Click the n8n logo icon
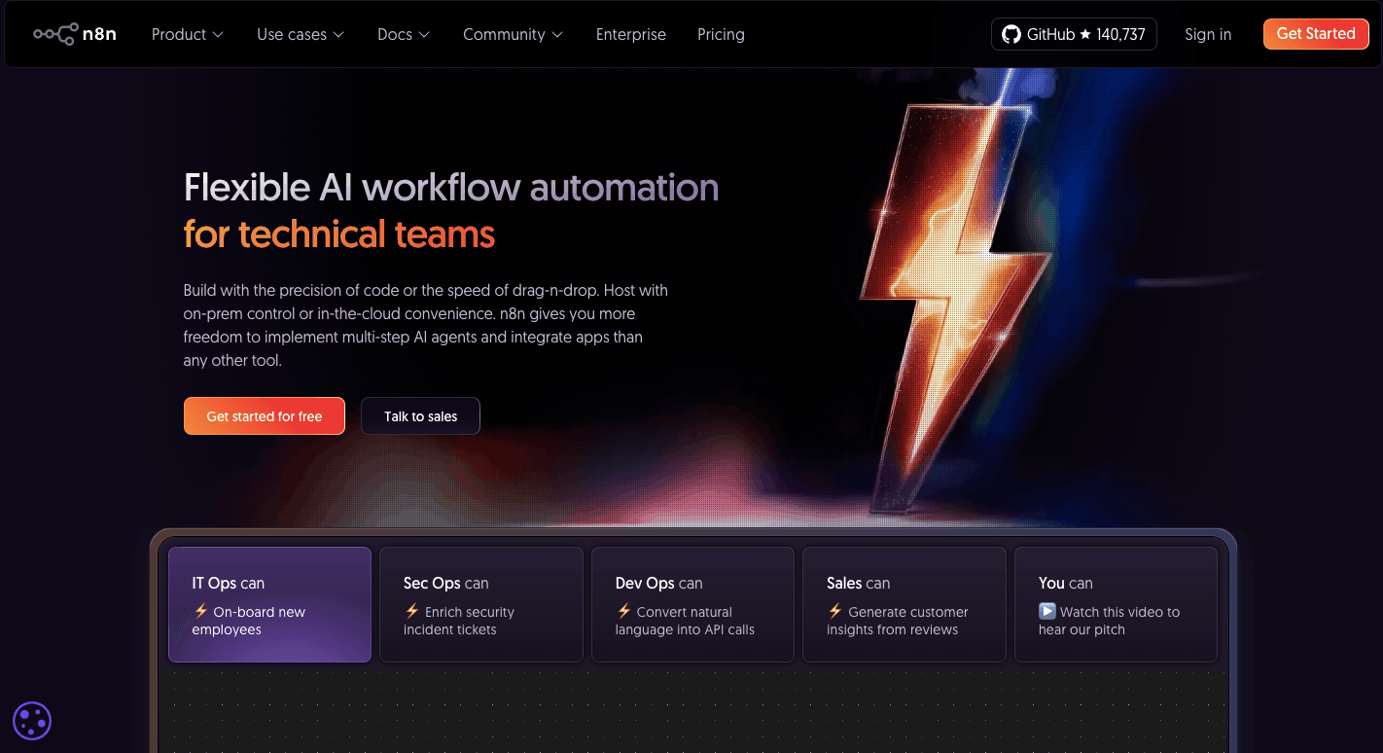This screenshot has width=1383, height=753. click(x=55, y=34)
